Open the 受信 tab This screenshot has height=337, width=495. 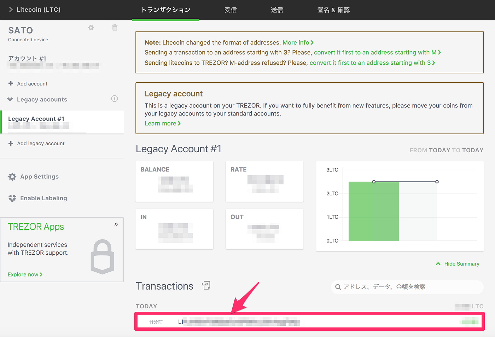231,10
